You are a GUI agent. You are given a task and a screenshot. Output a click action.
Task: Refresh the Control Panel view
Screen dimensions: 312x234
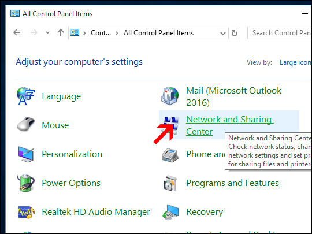[x=235, y=33]
